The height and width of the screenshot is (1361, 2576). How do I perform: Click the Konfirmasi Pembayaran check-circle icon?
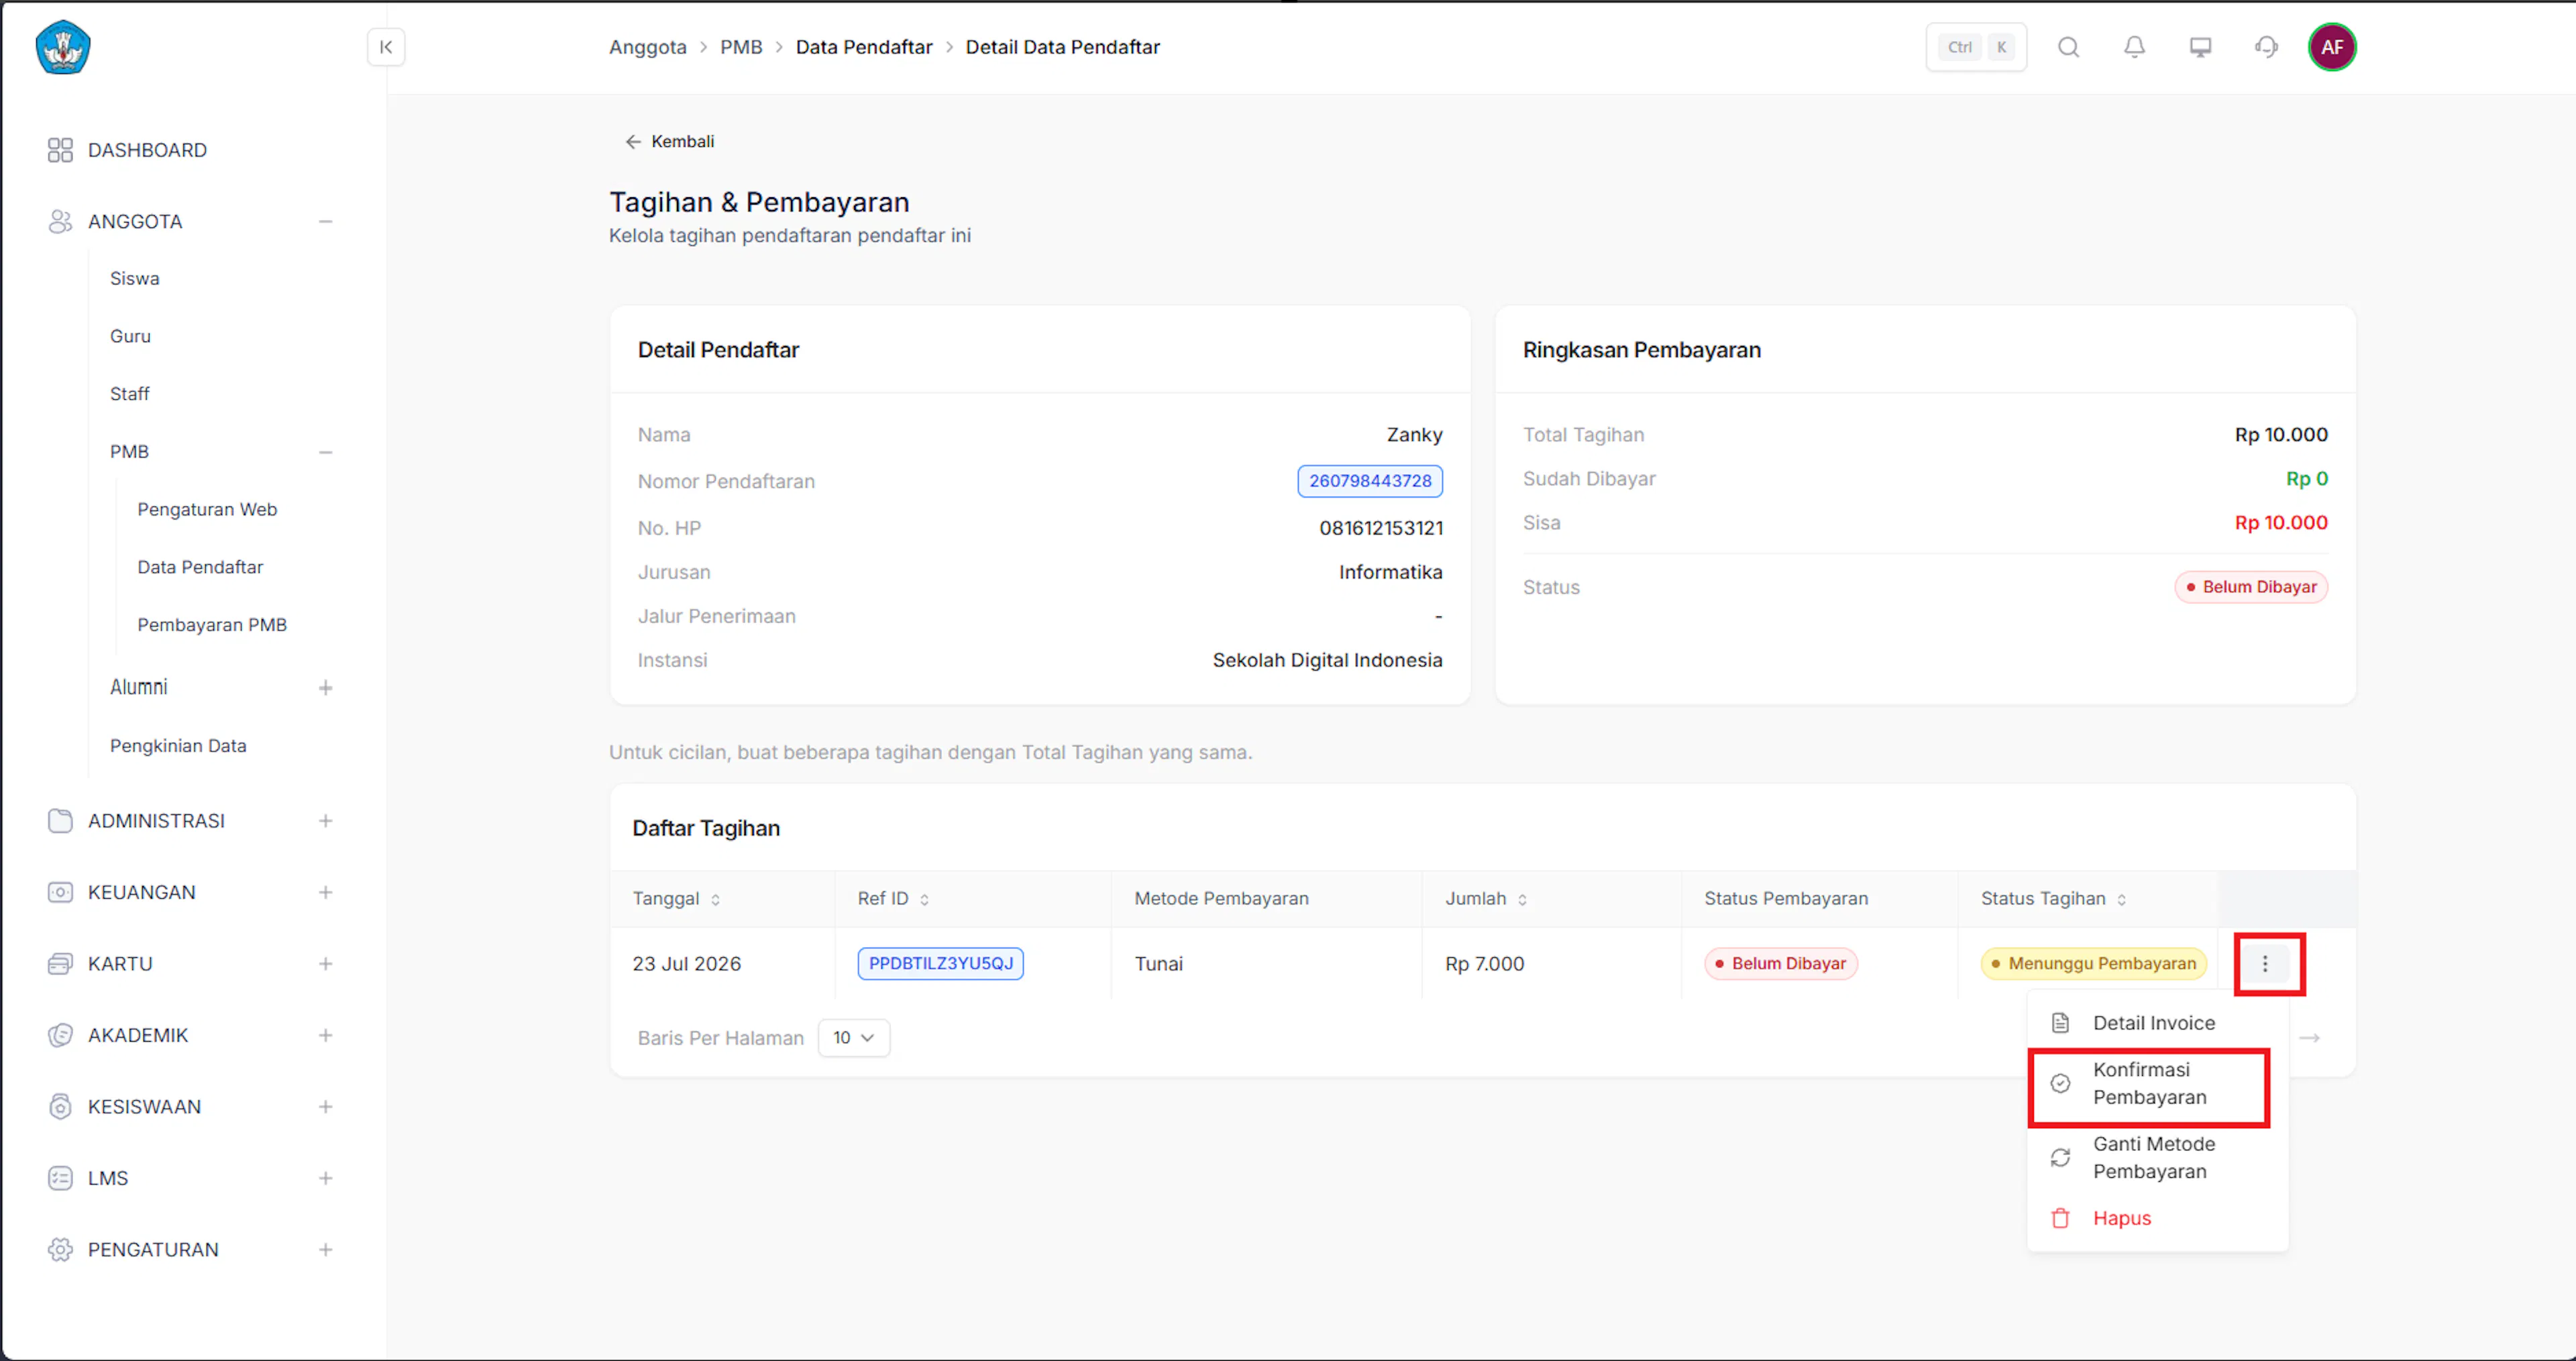[x=2061, y=1083]
